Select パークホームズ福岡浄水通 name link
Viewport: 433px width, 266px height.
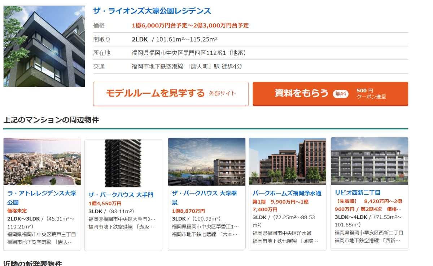click(287, 193)
